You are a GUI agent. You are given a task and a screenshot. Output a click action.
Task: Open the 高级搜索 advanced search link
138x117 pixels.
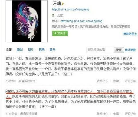[x=130, y=50]
